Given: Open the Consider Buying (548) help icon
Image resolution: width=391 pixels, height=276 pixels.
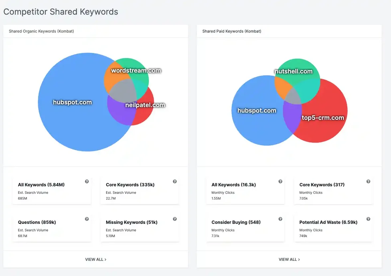Looking at the screenshot, I should tap(280, 219).
